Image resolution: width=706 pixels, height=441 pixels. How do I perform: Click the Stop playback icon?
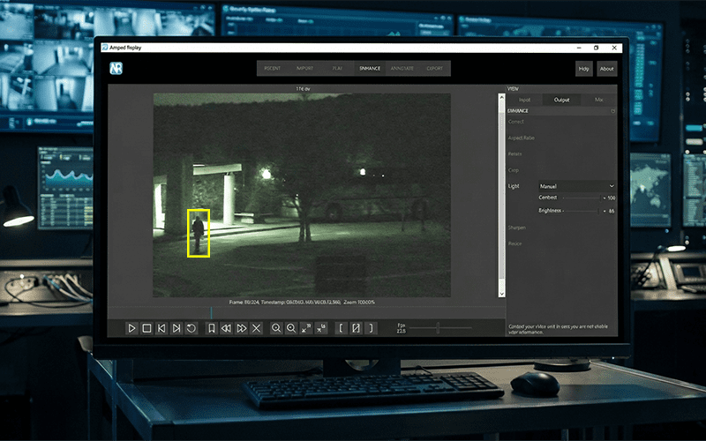pyautogui.click(x=146, y=328)
